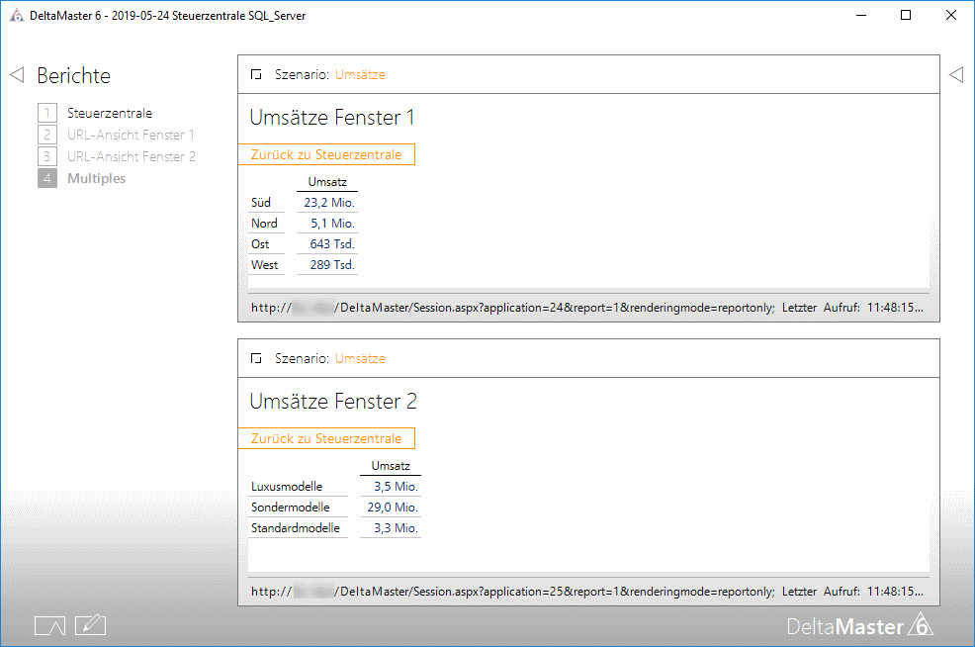This screenshot has width=975, height=647.
Task: Select the Nord row label
Action: (264, 224)
